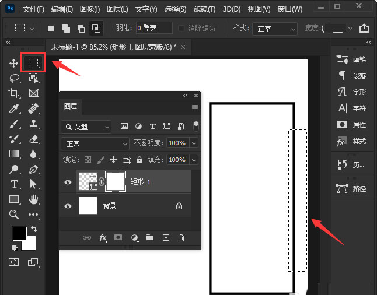Open the extra tools ellipsis menu
The width and height of the screenshot is (377, 295).
click(x=33, y=215)
